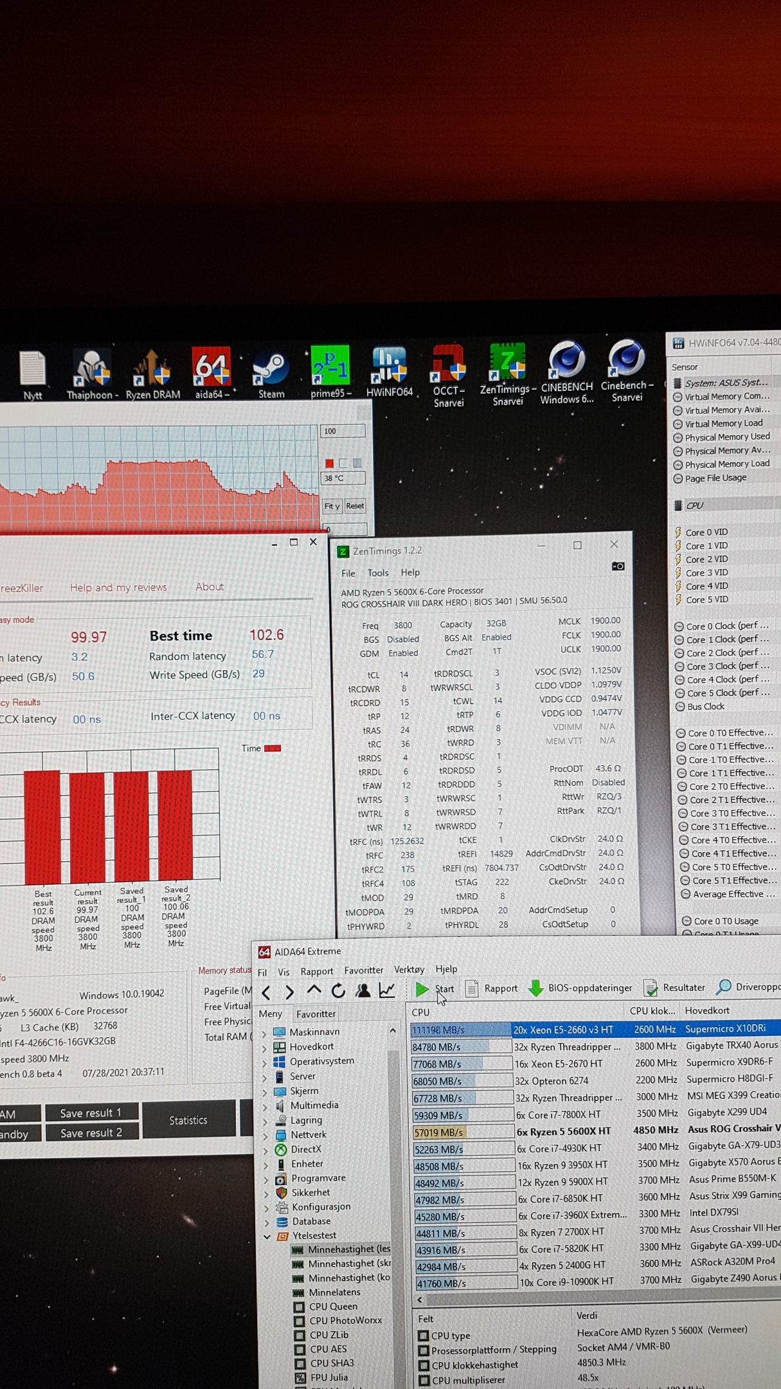Select Core 0 VID sensor in HWiNFO64
Screen dimensions: 781x1389
click(706, 532)
